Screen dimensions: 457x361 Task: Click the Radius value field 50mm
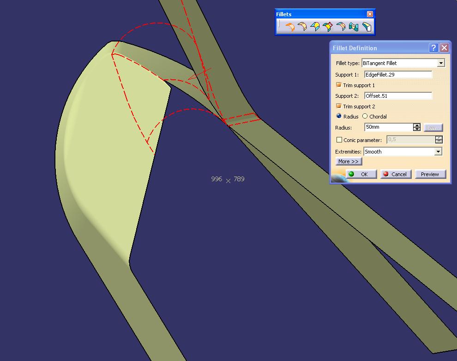pyautogui.click(x=389, y=127)
